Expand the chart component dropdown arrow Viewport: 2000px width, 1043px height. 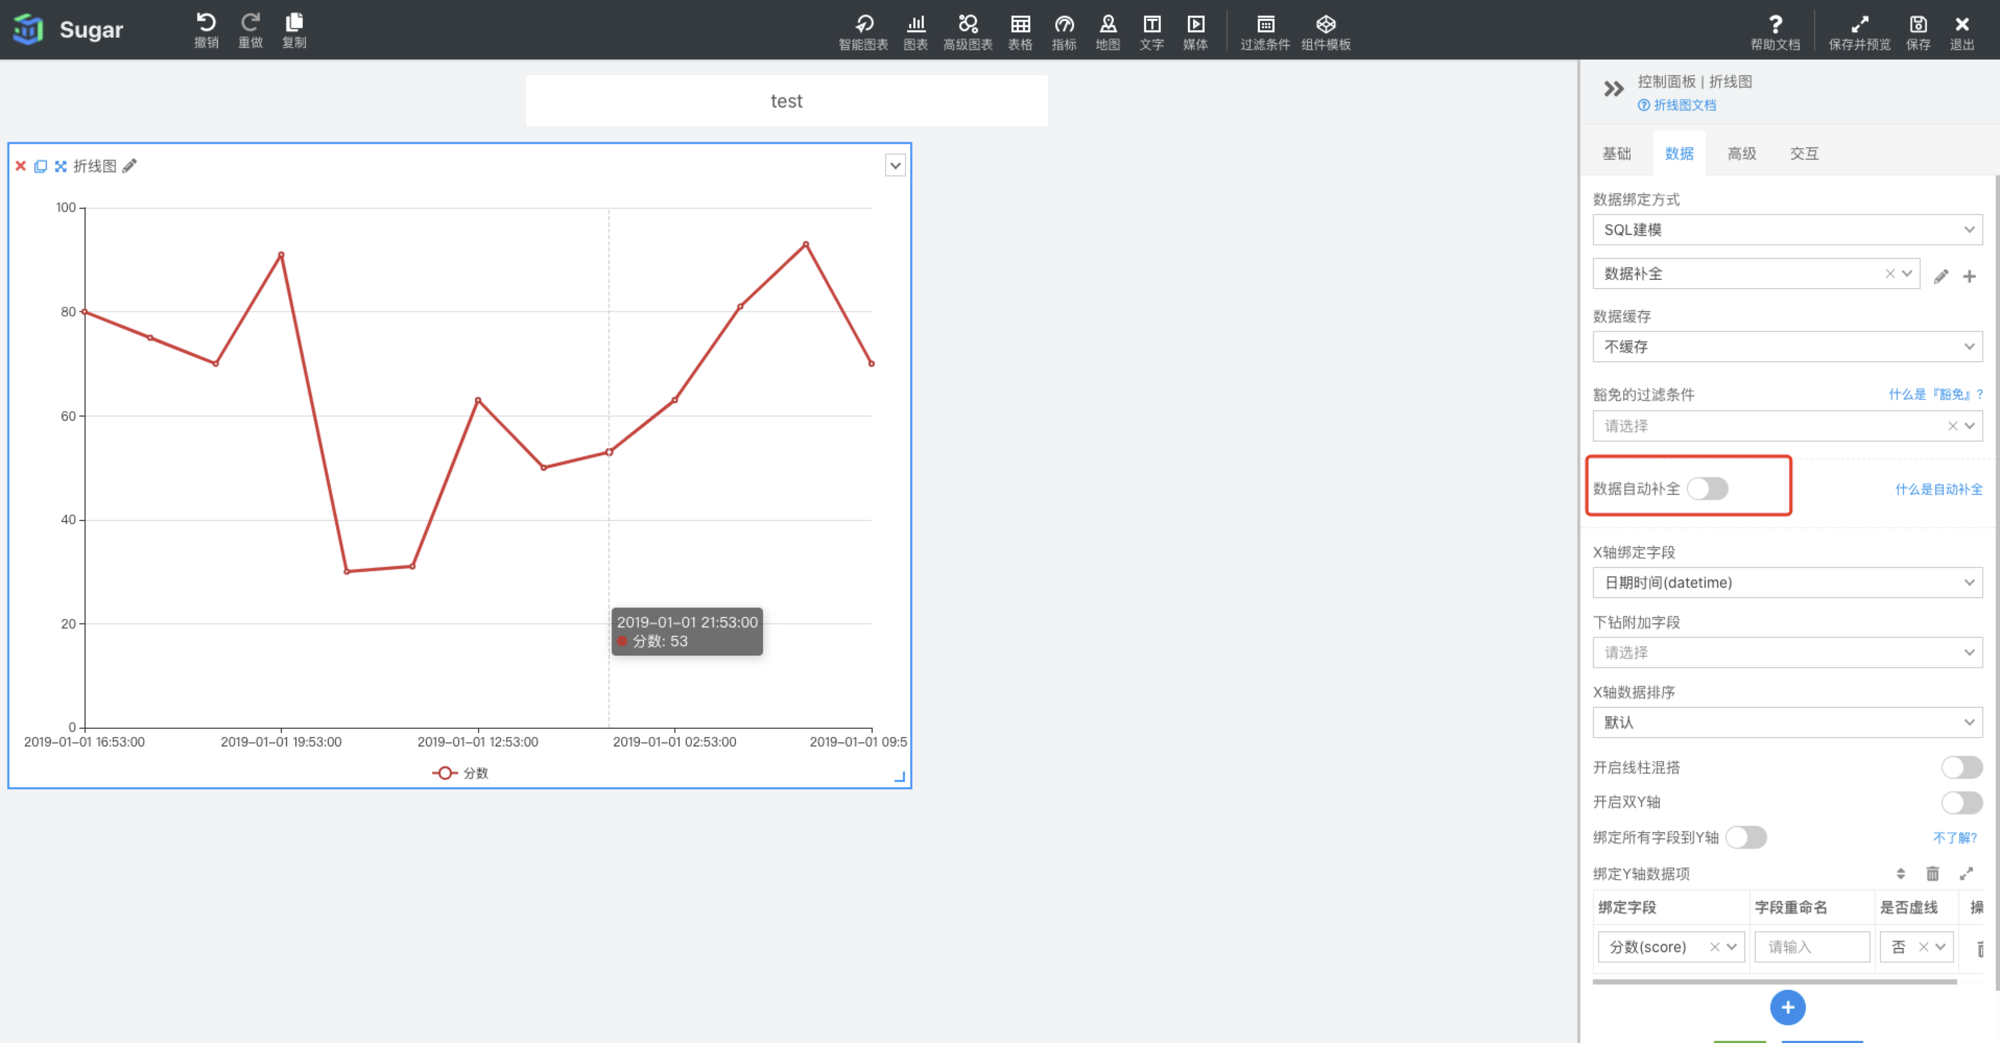click(x=895, y=165)
